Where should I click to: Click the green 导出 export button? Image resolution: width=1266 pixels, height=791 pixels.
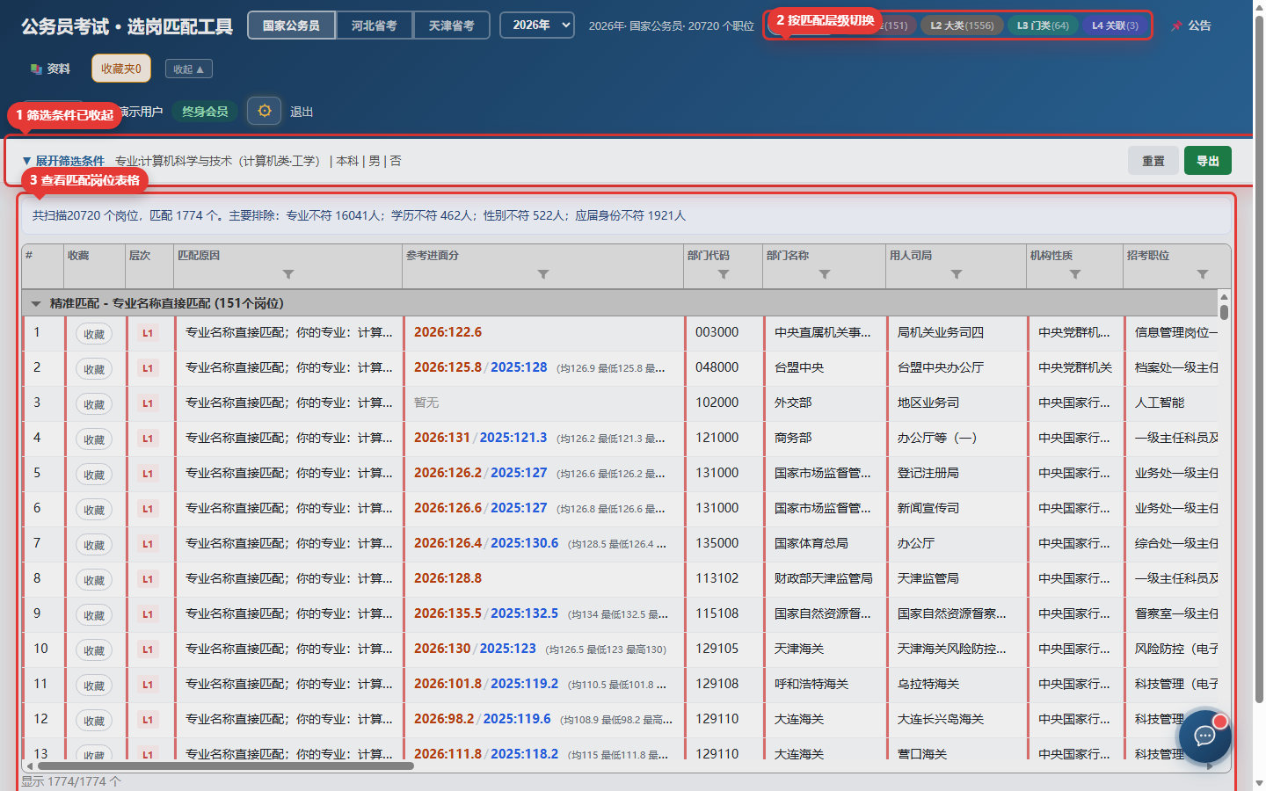tap(1208, 161)
